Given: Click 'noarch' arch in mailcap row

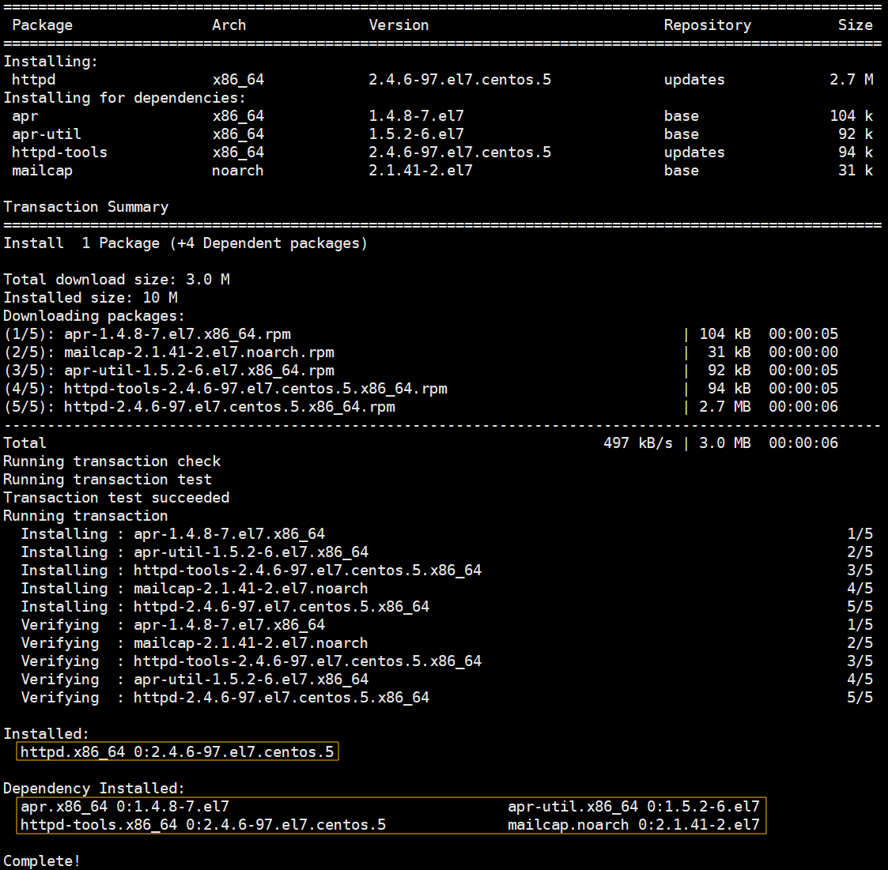Looking at the screenshot, I should (x=238, y=171).
